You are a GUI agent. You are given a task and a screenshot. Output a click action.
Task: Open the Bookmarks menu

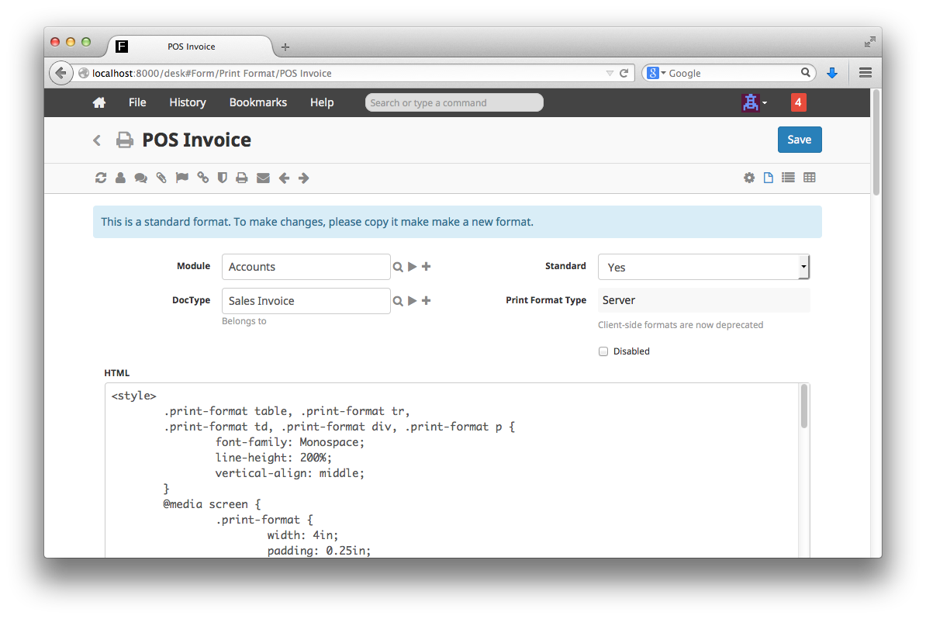coord(257,102)
